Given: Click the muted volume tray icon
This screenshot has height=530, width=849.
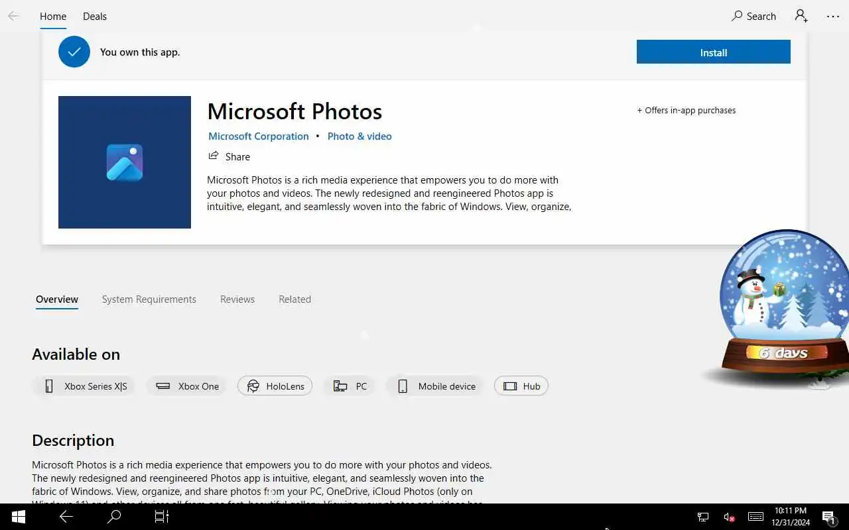Looking at the screenshot, I should pos(729,517).
